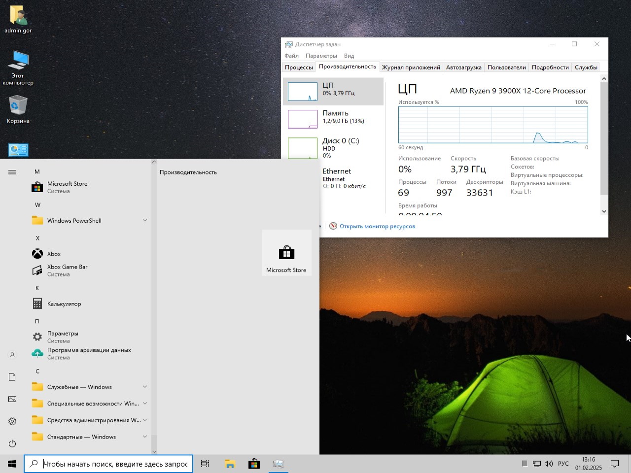
Task: Switch to the Процессы tab
Action: [x=299, y=68]
